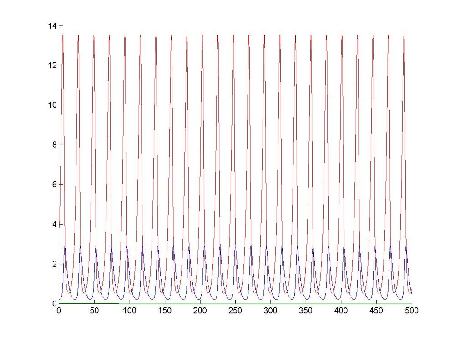Click the y-axis tick label 2

54,264
